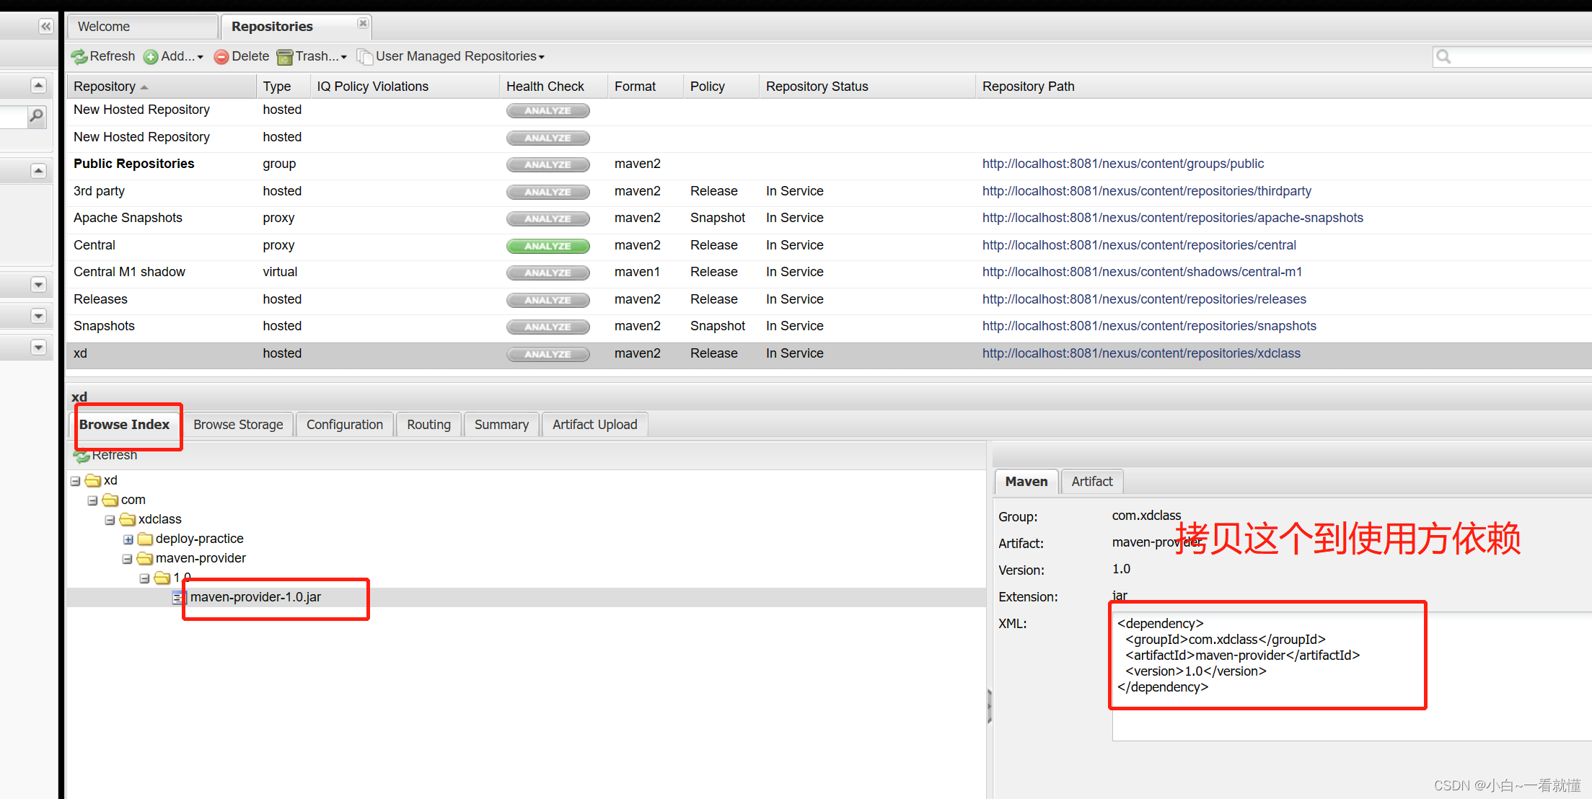Click the red Delete icon

point(221,56)
